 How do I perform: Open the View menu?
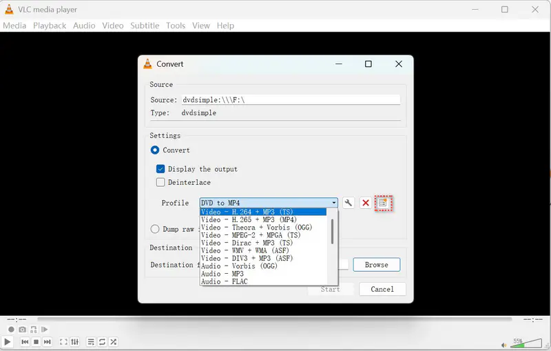point(201,26)
